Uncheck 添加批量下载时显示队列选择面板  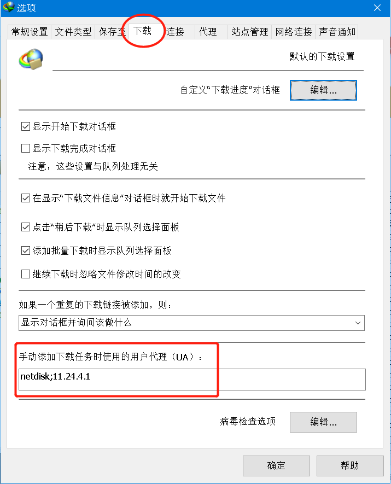click(x=26, y=250)
